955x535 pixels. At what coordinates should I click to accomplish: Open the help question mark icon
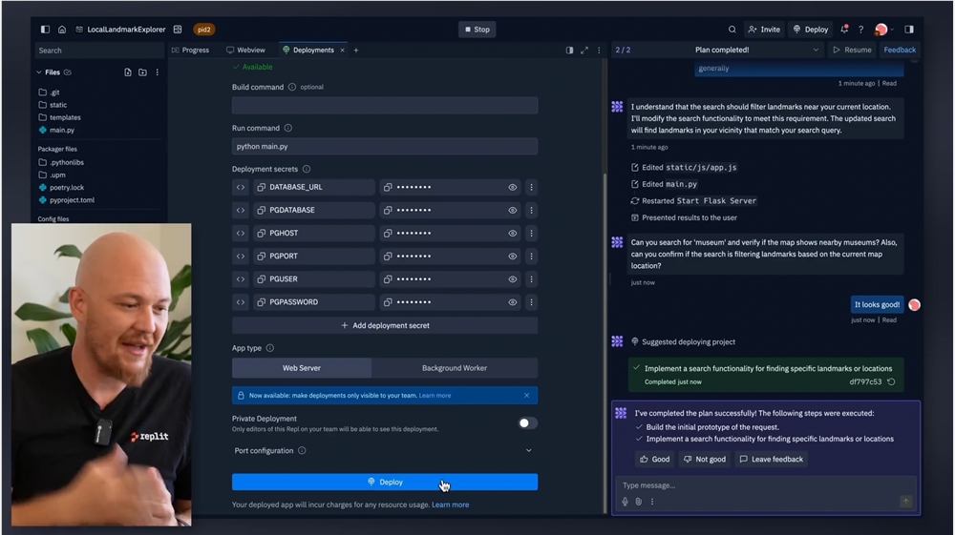click(x=860, y=30)
